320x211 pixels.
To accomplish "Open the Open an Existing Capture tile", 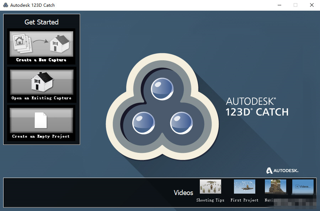I will (x=42, y=85).
